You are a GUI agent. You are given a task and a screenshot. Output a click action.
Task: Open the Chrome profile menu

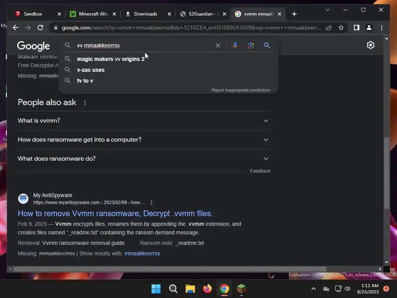[369, 28]
